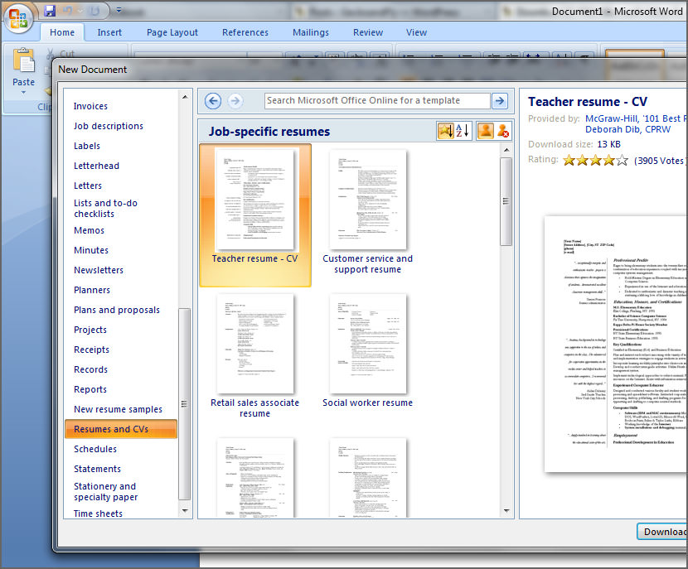Click template gallery scroll-down arrow

(506, 510)
